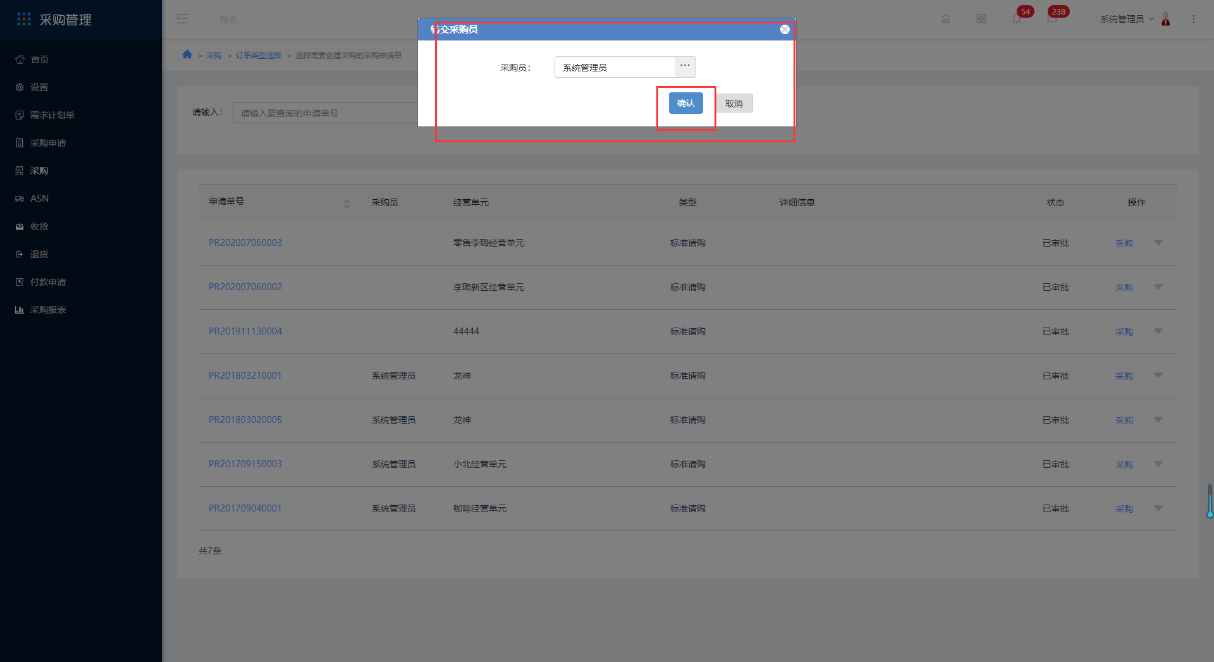Click 采购 action for PR202007060003

click(x=1124, y=243)
